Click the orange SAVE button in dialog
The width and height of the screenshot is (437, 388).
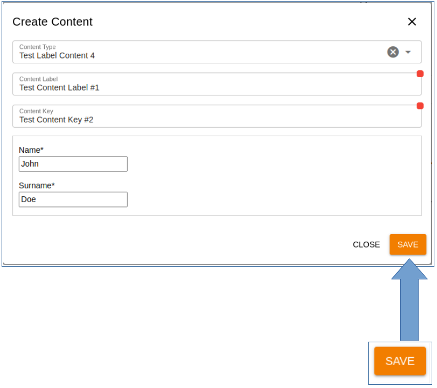click(x=408, y=244)
